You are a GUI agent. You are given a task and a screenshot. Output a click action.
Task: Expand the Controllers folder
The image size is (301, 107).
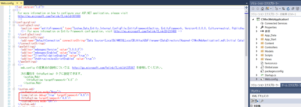(x=257, y=47)
